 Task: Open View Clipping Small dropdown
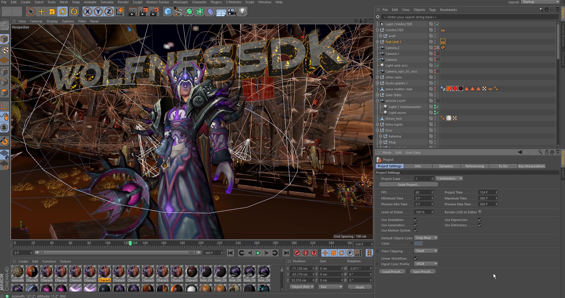[x=426, y=251]
